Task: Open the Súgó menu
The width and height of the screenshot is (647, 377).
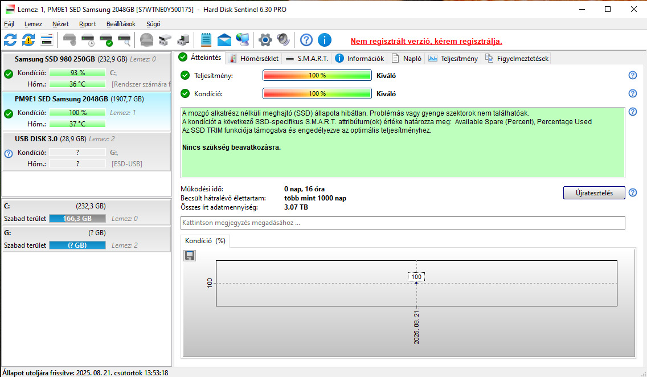Action: click(153, 24)
